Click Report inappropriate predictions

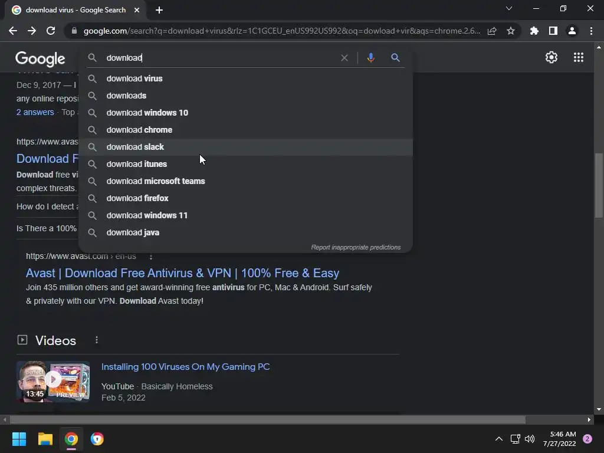click(356, 247)
